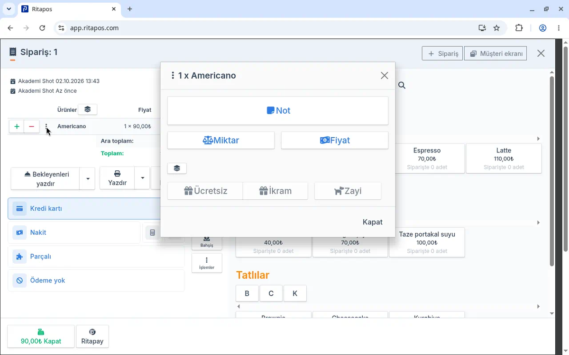This screenshot has height=355, width=569.
Task: Open the browser Extensions puzzle icon
Action: [519, 28]
